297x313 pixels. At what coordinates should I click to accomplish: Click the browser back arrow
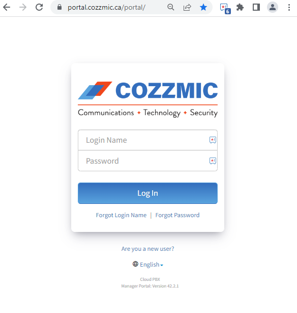(7, 7)
